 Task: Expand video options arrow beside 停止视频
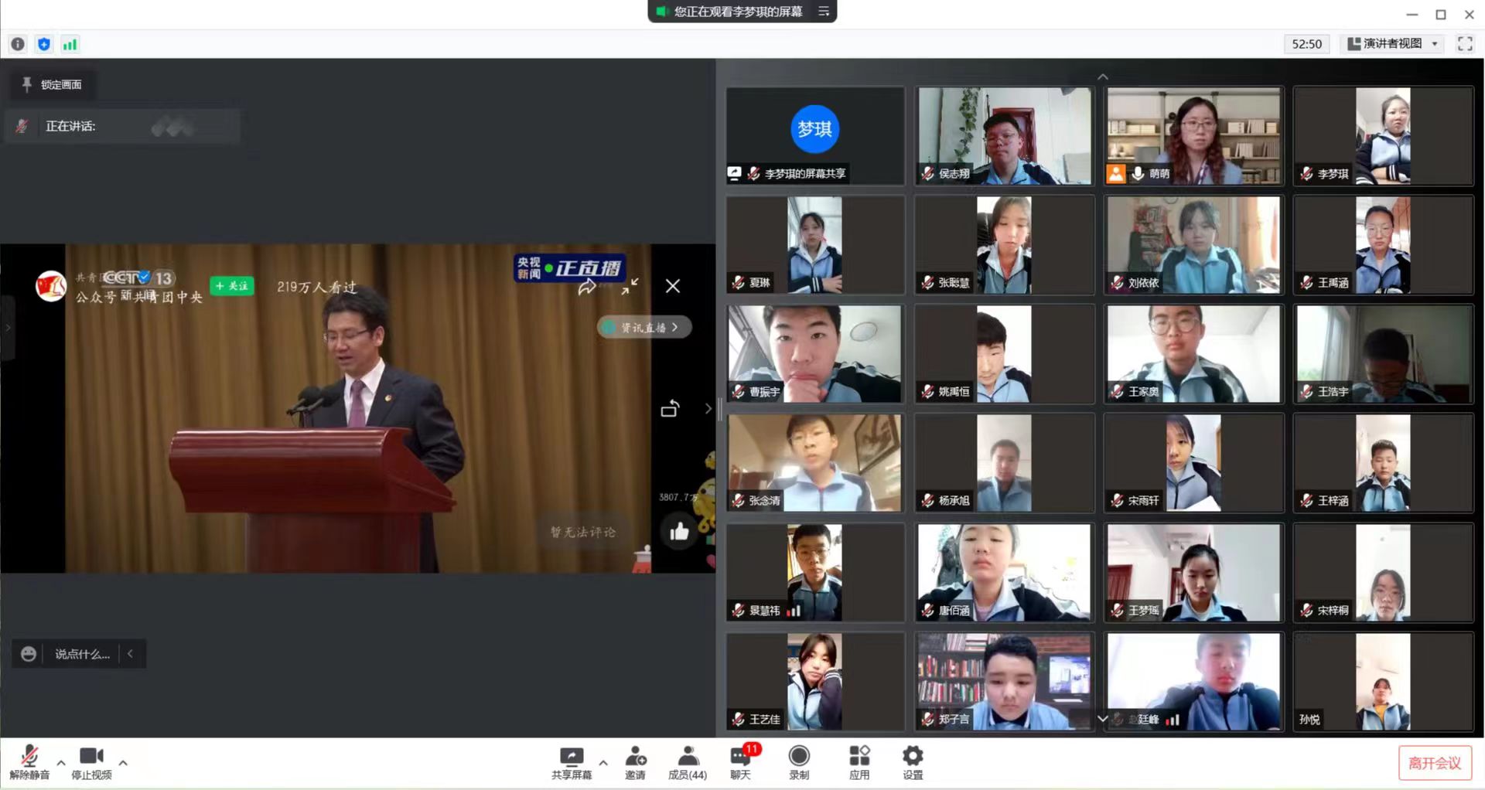[x=123, y=763]
